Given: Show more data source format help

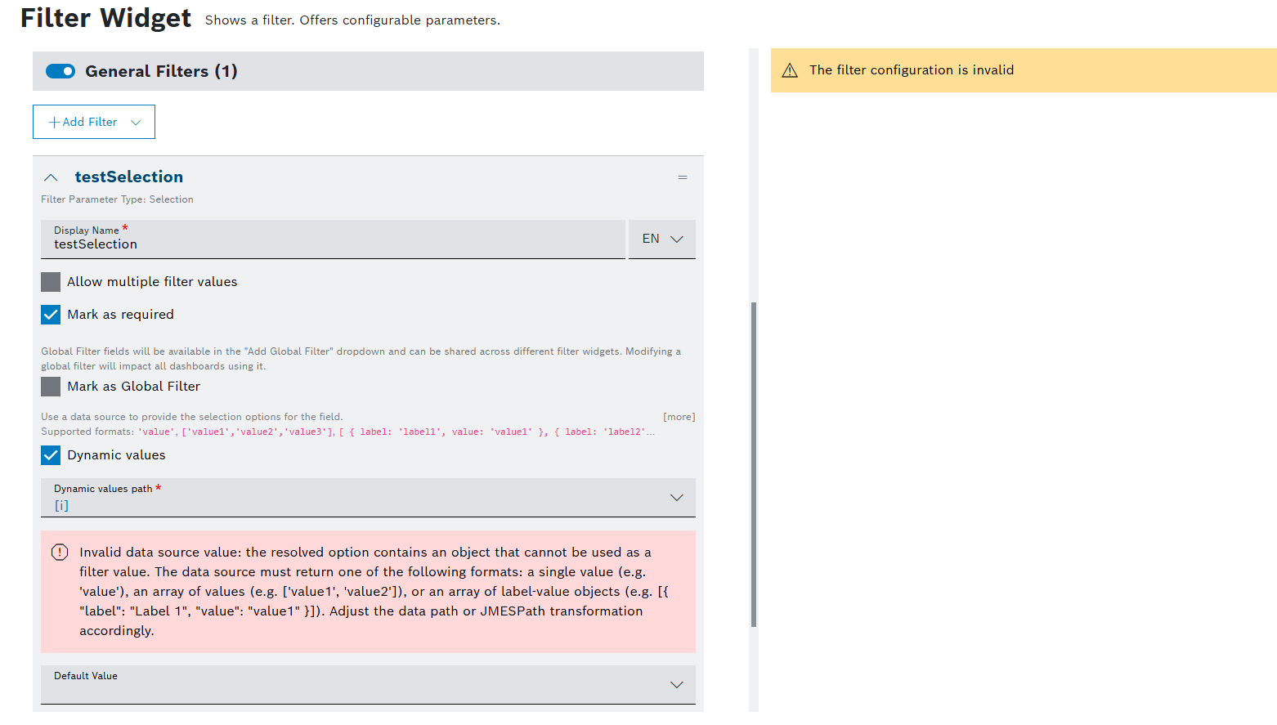Looking at the screenshot, I should [679, 417].
